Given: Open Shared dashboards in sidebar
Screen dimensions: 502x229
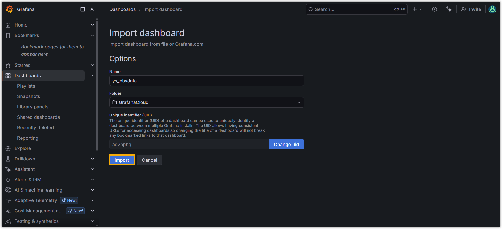Looking at the screenshot, I should (x=38, y=117).
